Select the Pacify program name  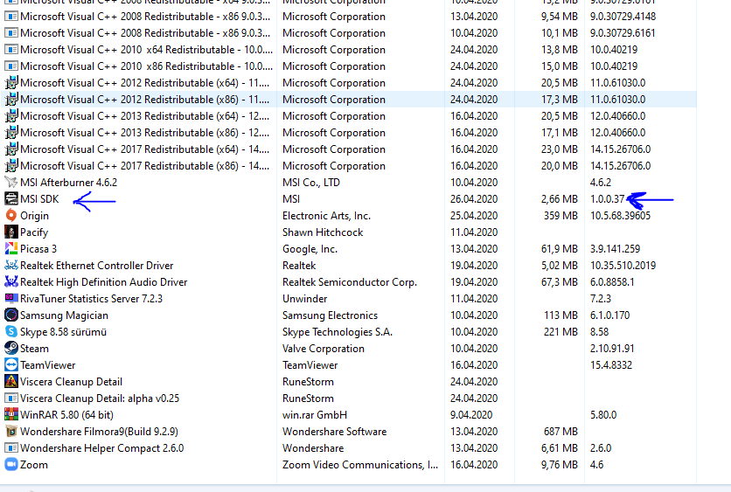coord(34,232)
